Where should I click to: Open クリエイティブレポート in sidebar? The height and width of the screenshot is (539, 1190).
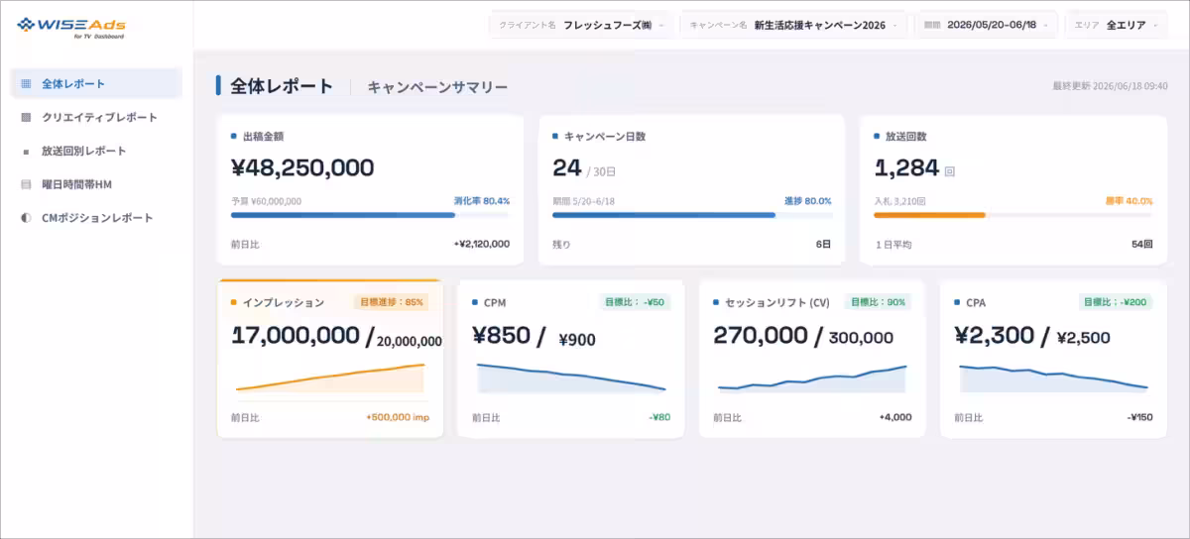(x=96, y=117)
